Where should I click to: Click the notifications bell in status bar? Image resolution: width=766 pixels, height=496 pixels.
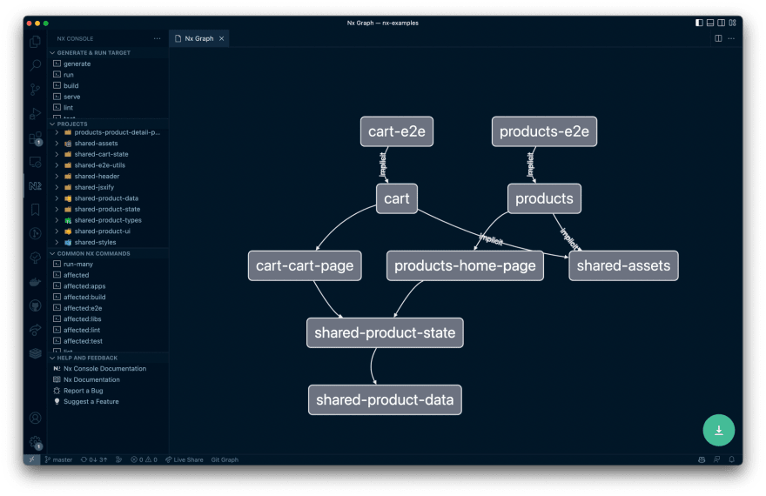click(x=731, y=459)
